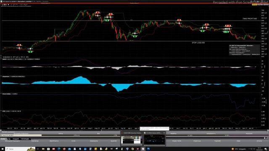Show hidden system tray icons
Image resolution: width=269 pixels, height=151 pixels.
[249, 149]
